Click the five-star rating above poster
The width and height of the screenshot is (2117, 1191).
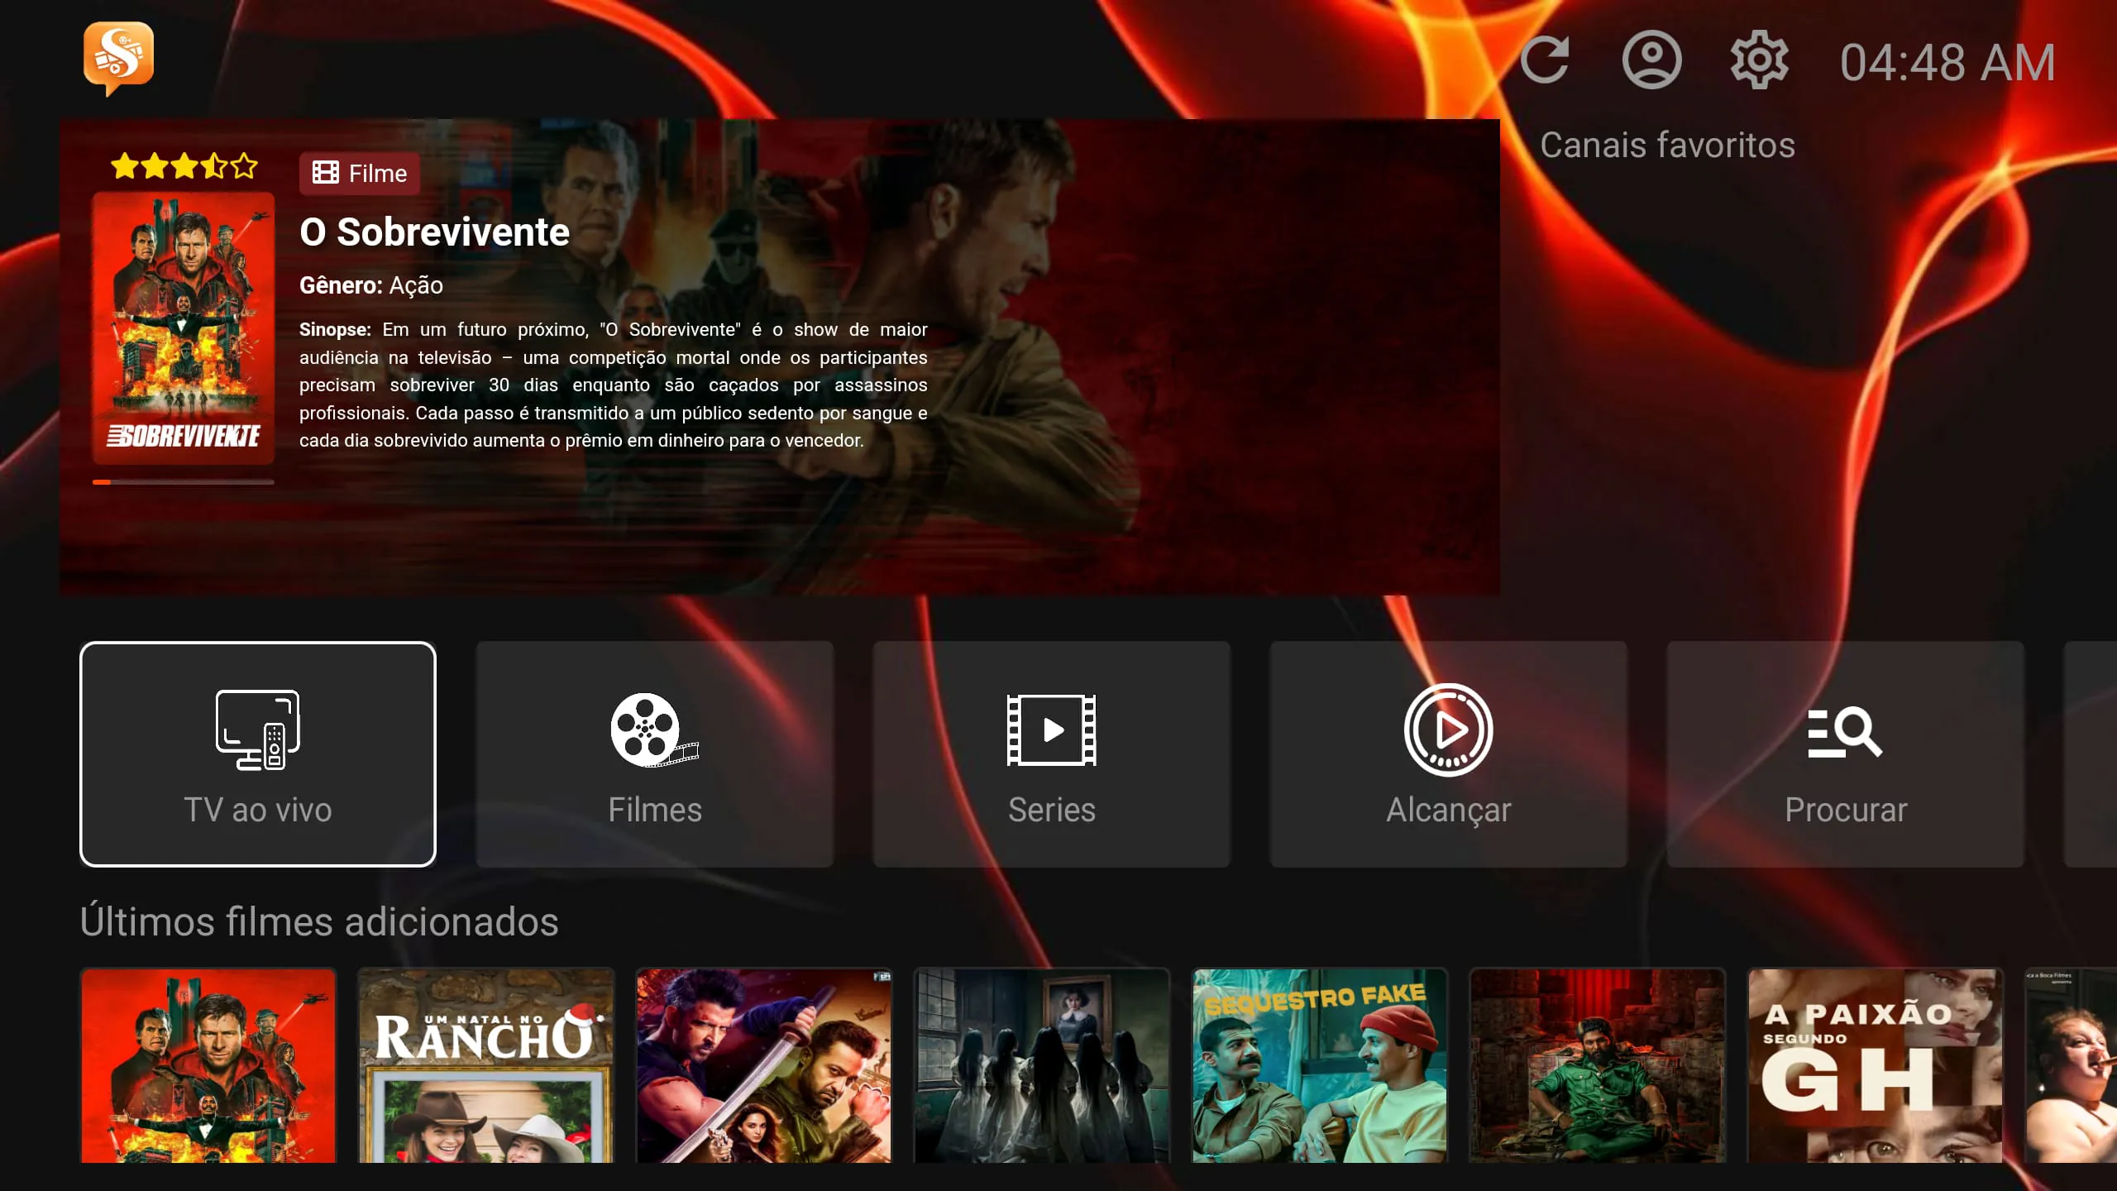pyautogui.click(x=184, y=166)
